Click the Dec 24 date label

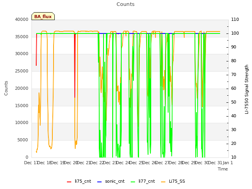coord(123,163)
